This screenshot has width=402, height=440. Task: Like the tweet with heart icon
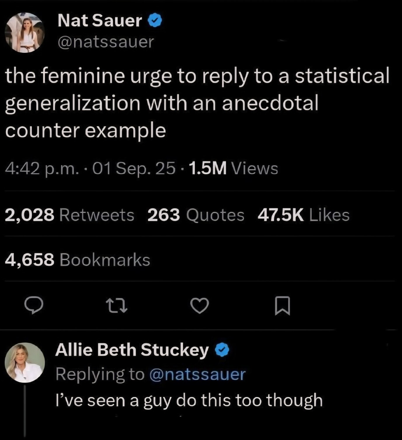click(x=200, y=306)
